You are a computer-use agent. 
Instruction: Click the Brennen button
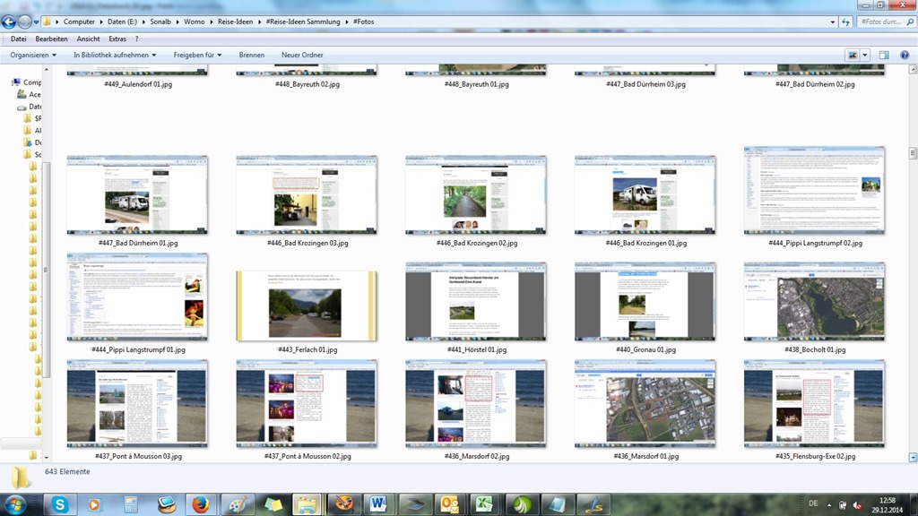coord(251,55)
